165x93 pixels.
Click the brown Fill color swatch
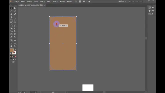12,50
